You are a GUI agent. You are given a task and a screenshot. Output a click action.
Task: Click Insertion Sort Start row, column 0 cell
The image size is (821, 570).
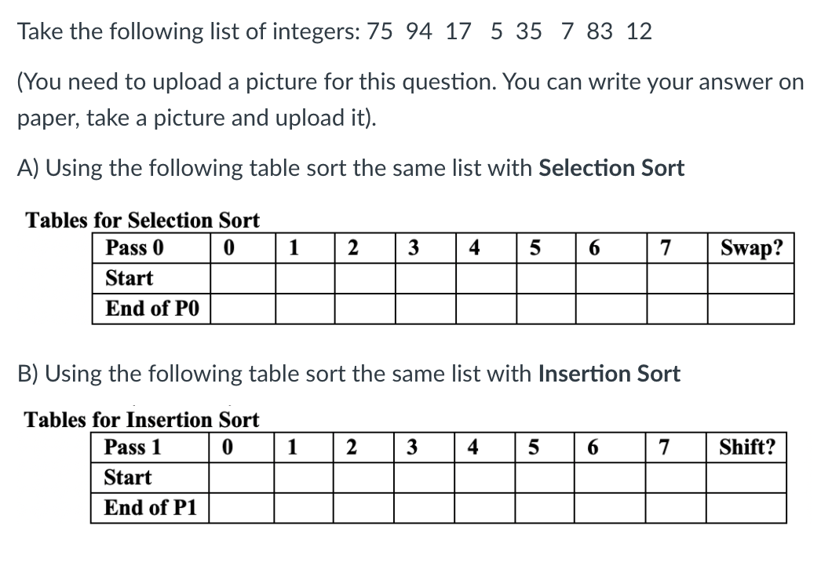click(x=242, y=477)
